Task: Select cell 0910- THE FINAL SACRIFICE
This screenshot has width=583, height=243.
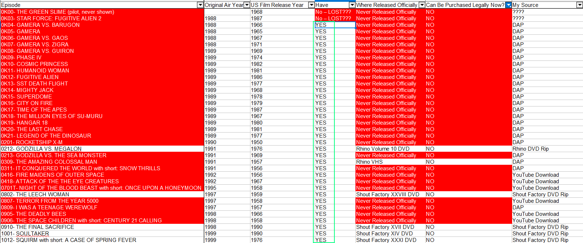Action: point(102,227)
